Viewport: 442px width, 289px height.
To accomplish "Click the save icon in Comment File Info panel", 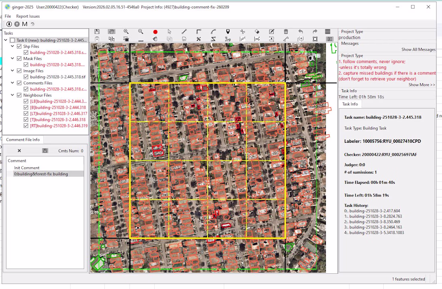I will pos(45,151).
